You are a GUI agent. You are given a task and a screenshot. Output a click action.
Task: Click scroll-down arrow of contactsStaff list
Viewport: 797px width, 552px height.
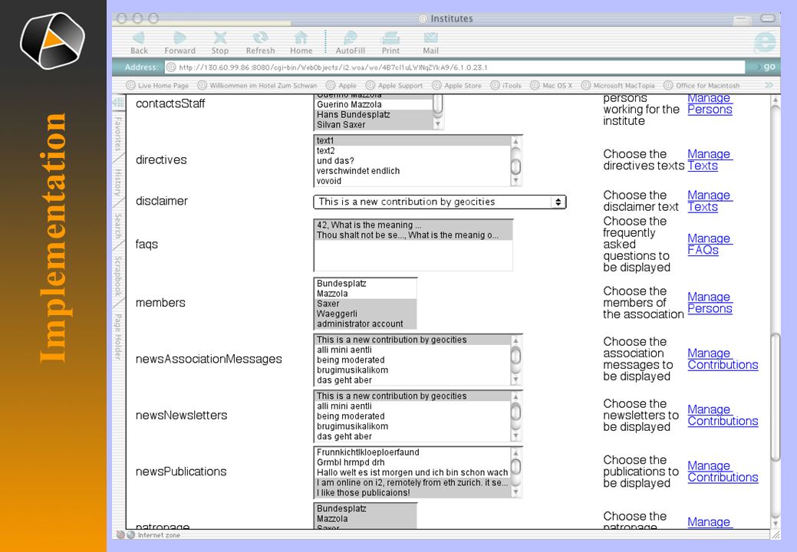438,124
